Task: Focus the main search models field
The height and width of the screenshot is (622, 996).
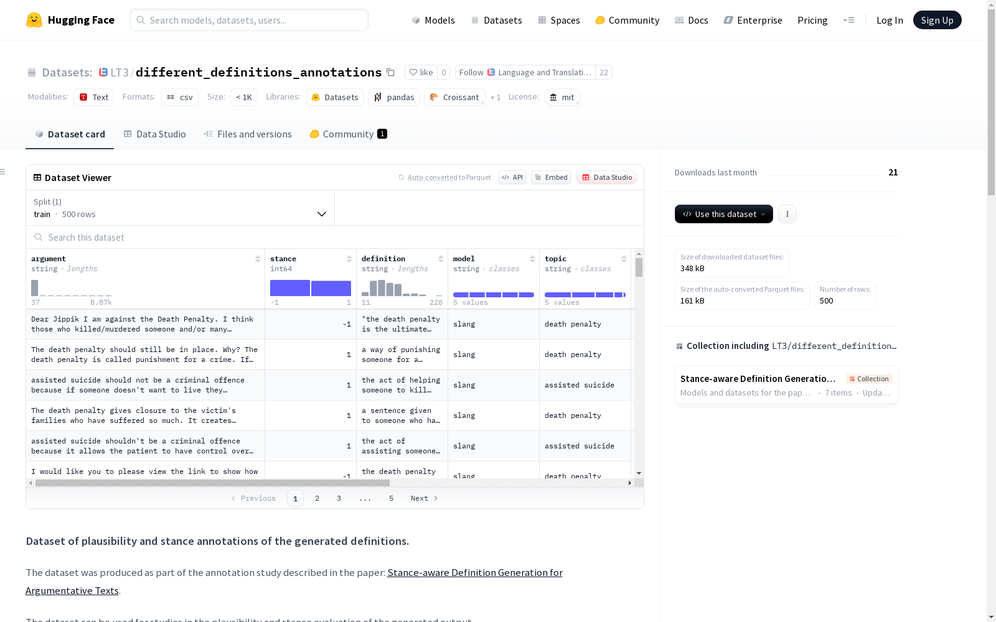Action: [249, 20]
